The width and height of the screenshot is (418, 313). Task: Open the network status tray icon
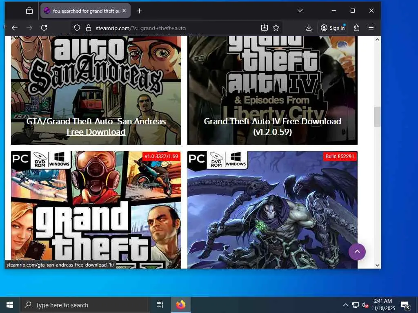[x=356, y=305]
